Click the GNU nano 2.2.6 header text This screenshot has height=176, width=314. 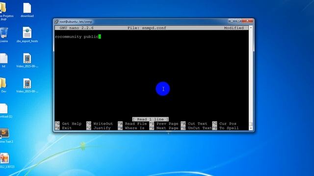pos(77,28)
